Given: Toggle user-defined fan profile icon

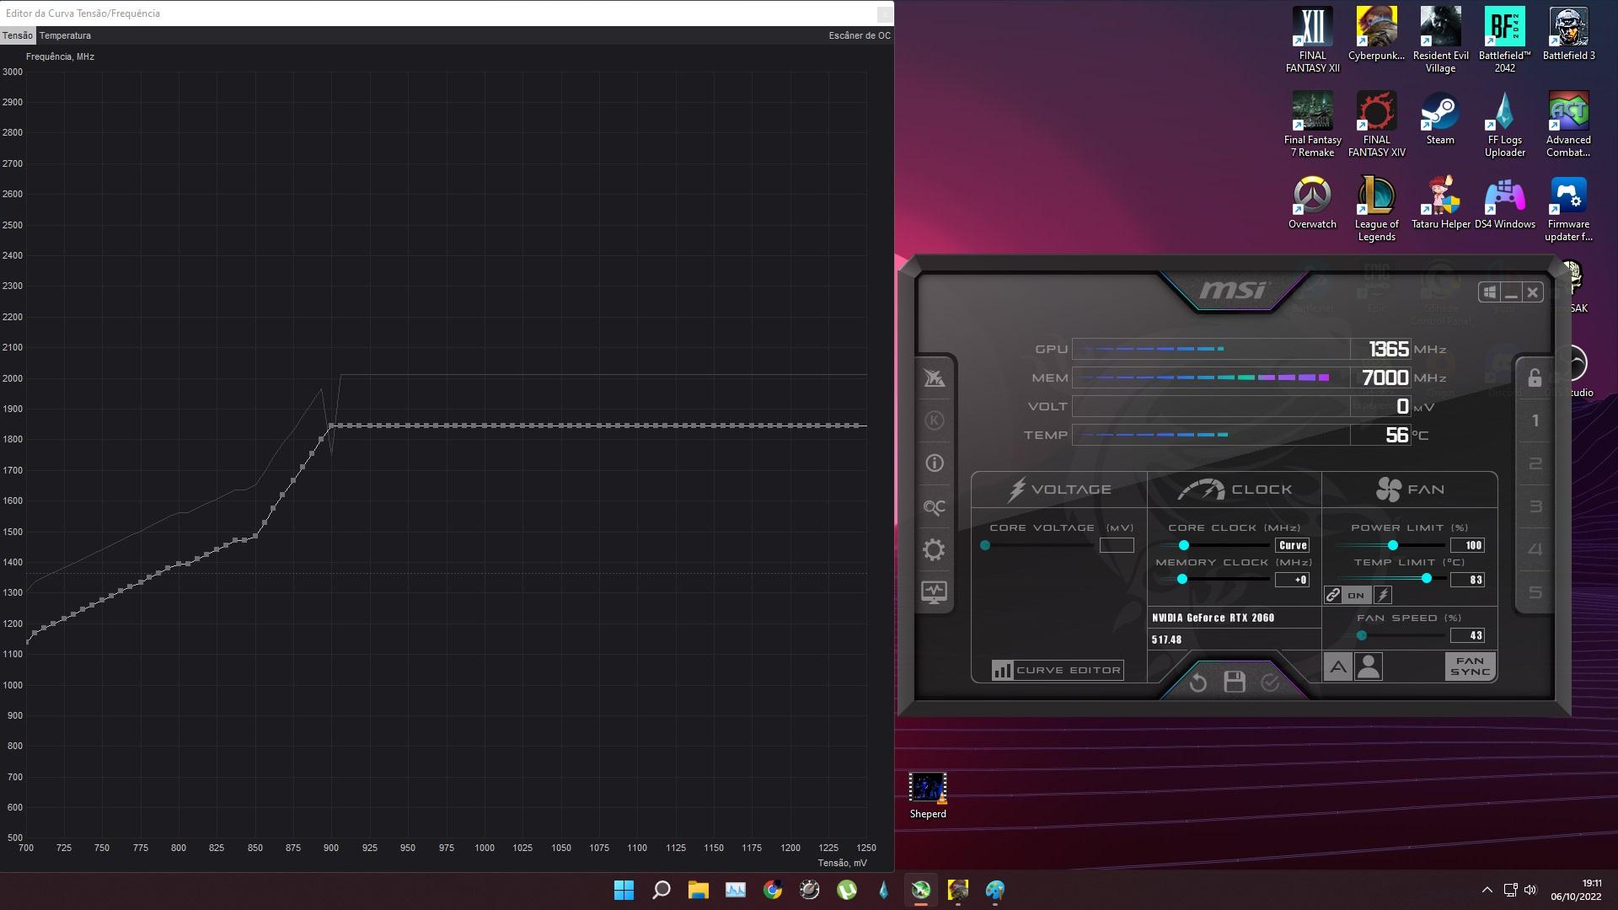Looking at the screenshot, I should (x=1369, y=667).
